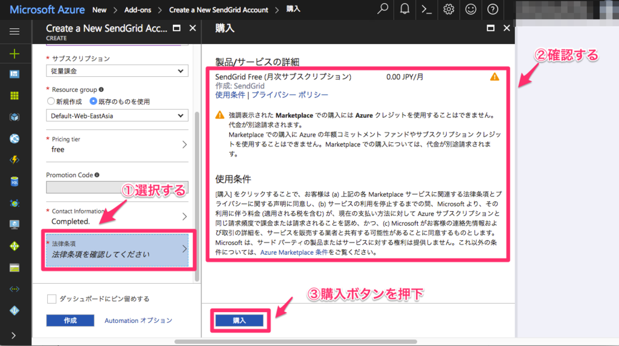619x346 pixels.
Task: Open All resources grid icon in sidebar
Action: pos(15,96)
